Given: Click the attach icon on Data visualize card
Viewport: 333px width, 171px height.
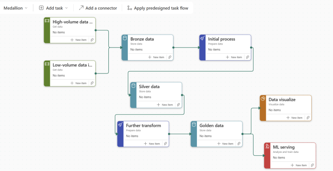Looking at the screenshot, I should click(308, 118).
